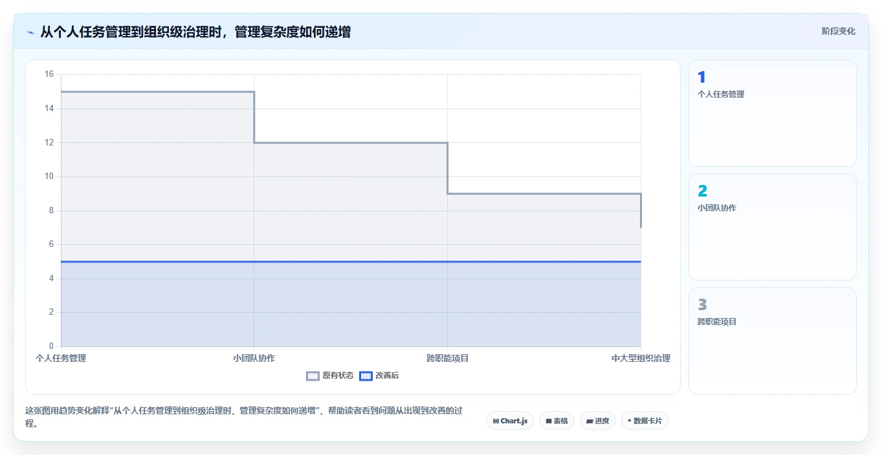Click the chart title heading text

coord(195,32)
